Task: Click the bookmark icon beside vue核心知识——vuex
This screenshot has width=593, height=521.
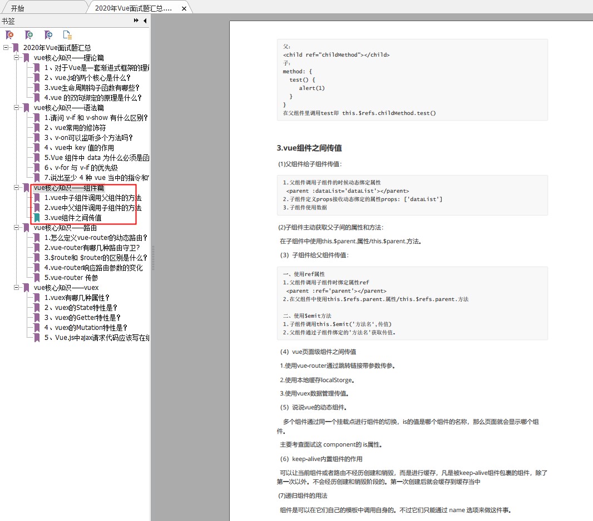Action: click(x=26, y=288)
